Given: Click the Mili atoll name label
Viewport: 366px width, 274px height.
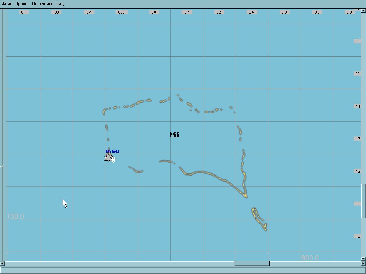Looking at the screenshot, I should (174, 135).
